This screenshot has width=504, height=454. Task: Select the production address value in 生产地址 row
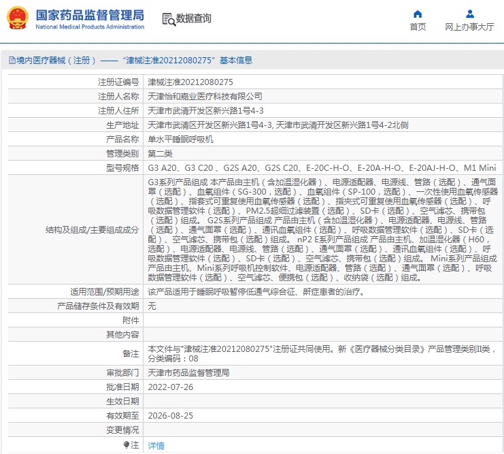pos(278,125)
